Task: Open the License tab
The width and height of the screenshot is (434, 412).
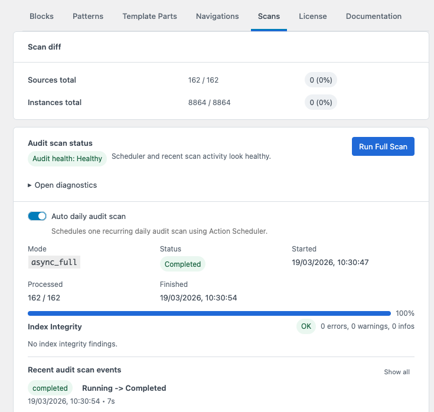Action: pyautogui.click(x=312, y=17)
